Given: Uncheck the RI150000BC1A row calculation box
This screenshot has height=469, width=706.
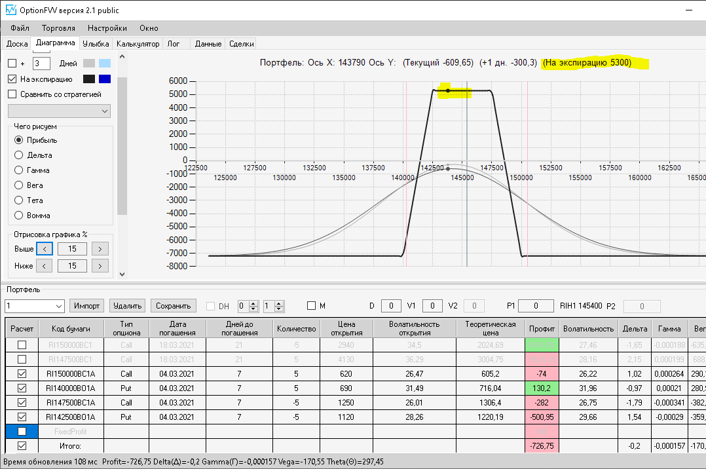Looking at the screenshot, I should coord(22,373).
